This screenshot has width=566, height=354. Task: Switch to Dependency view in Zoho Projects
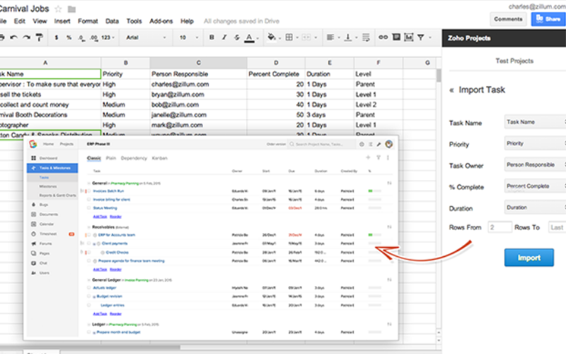click(134, 158)
